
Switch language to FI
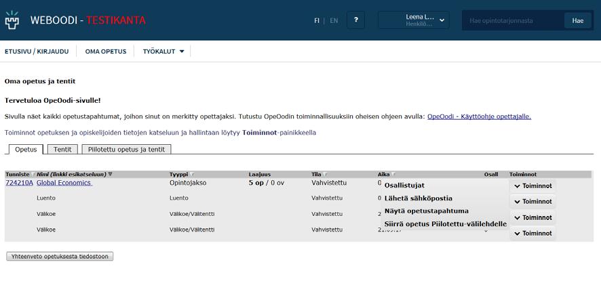pyautogui.click(x=317, y=21)
